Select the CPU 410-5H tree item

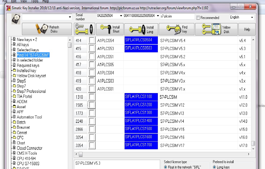pos(26,158)
